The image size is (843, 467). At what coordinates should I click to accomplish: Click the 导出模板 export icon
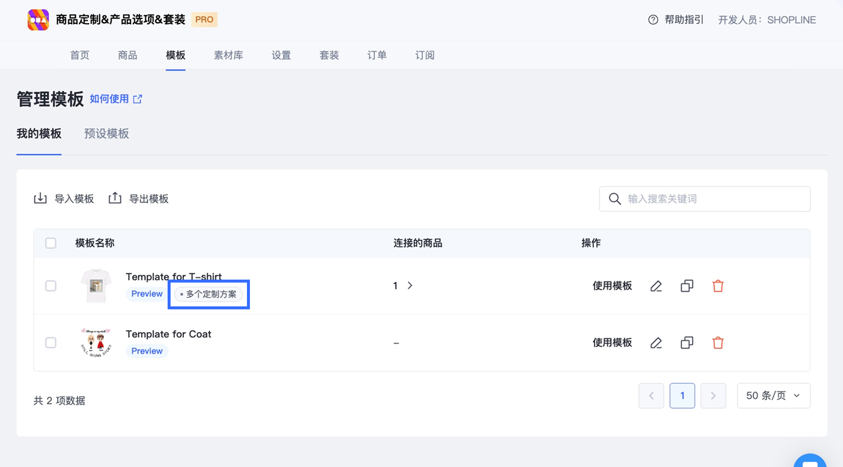pyautogui.click(x=115, y=198)
